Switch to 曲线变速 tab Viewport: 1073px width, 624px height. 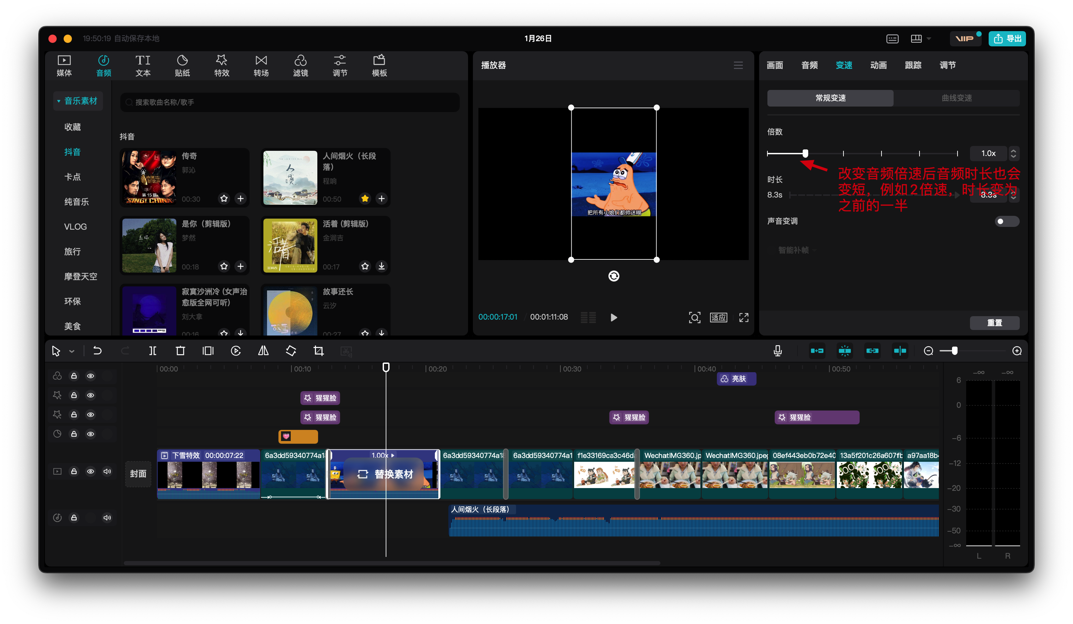coord(957,98)
